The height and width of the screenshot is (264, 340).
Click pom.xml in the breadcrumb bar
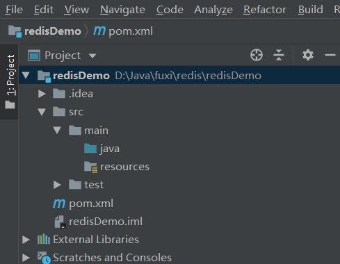pyautogui.click(x=131, y=31)
